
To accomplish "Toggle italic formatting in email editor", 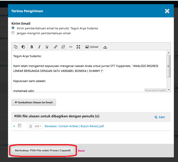I will [x=39, y=47].
